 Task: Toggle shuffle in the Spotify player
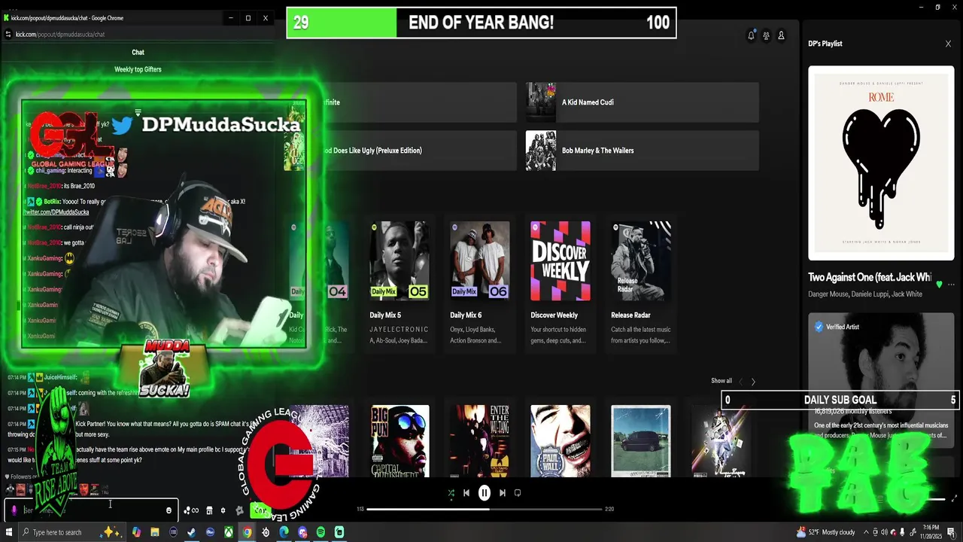click(451, 493)
